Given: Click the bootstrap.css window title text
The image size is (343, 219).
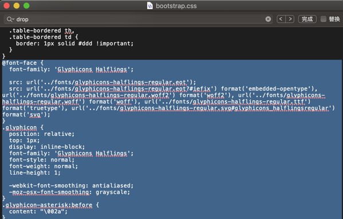Looking at the screenshot, I should click(x=176, y=6).
